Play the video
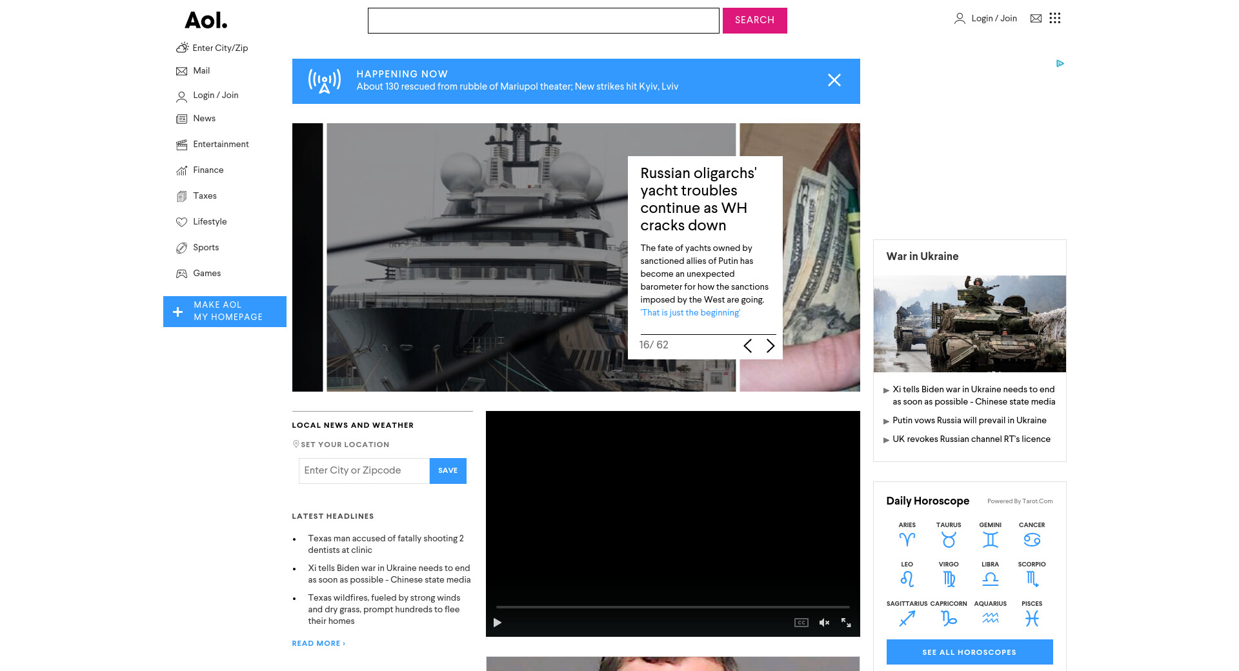Screen dimensions: 1239x671 coord(498,623)
